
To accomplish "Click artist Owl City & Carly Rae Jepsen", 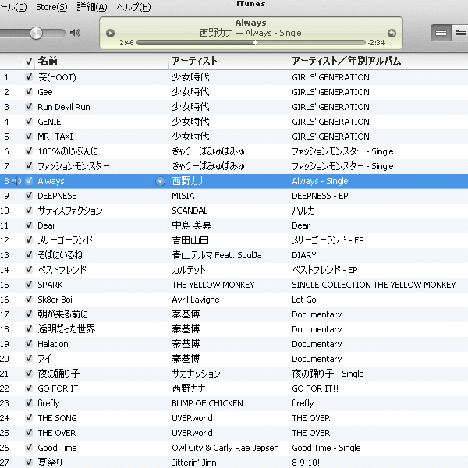I will 225,448.
